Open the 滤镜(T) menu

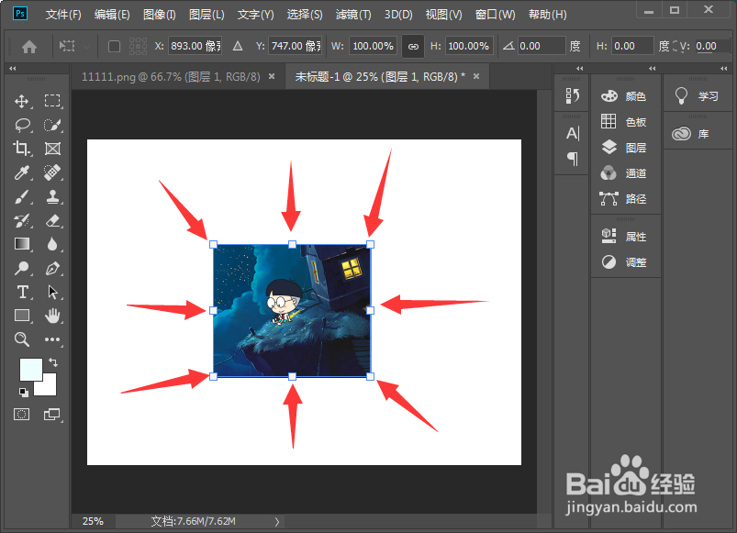353,15
